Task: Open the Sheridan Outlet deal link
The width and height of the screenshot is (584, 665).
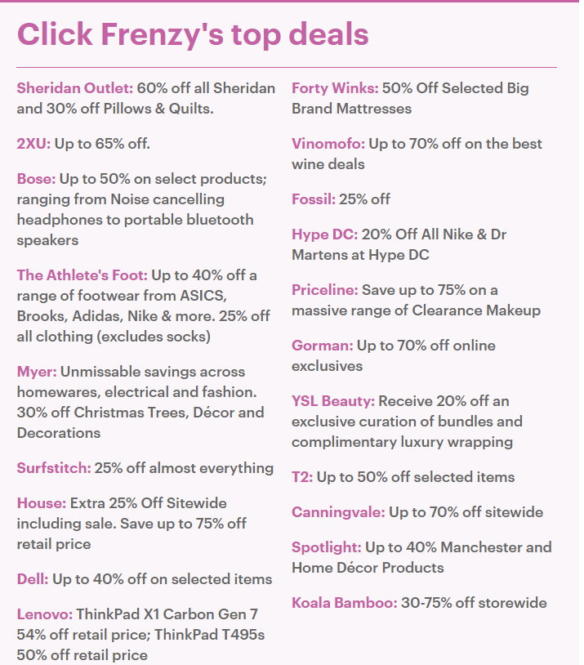Action: [74, 88]
